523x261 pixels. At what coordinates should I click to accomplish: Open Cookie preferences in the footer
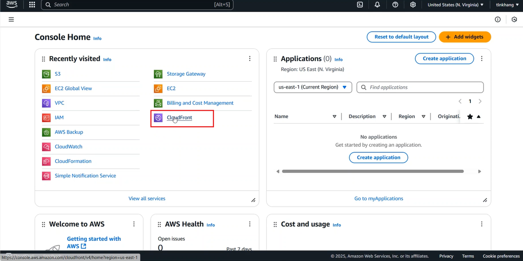(x=501, y=256)
